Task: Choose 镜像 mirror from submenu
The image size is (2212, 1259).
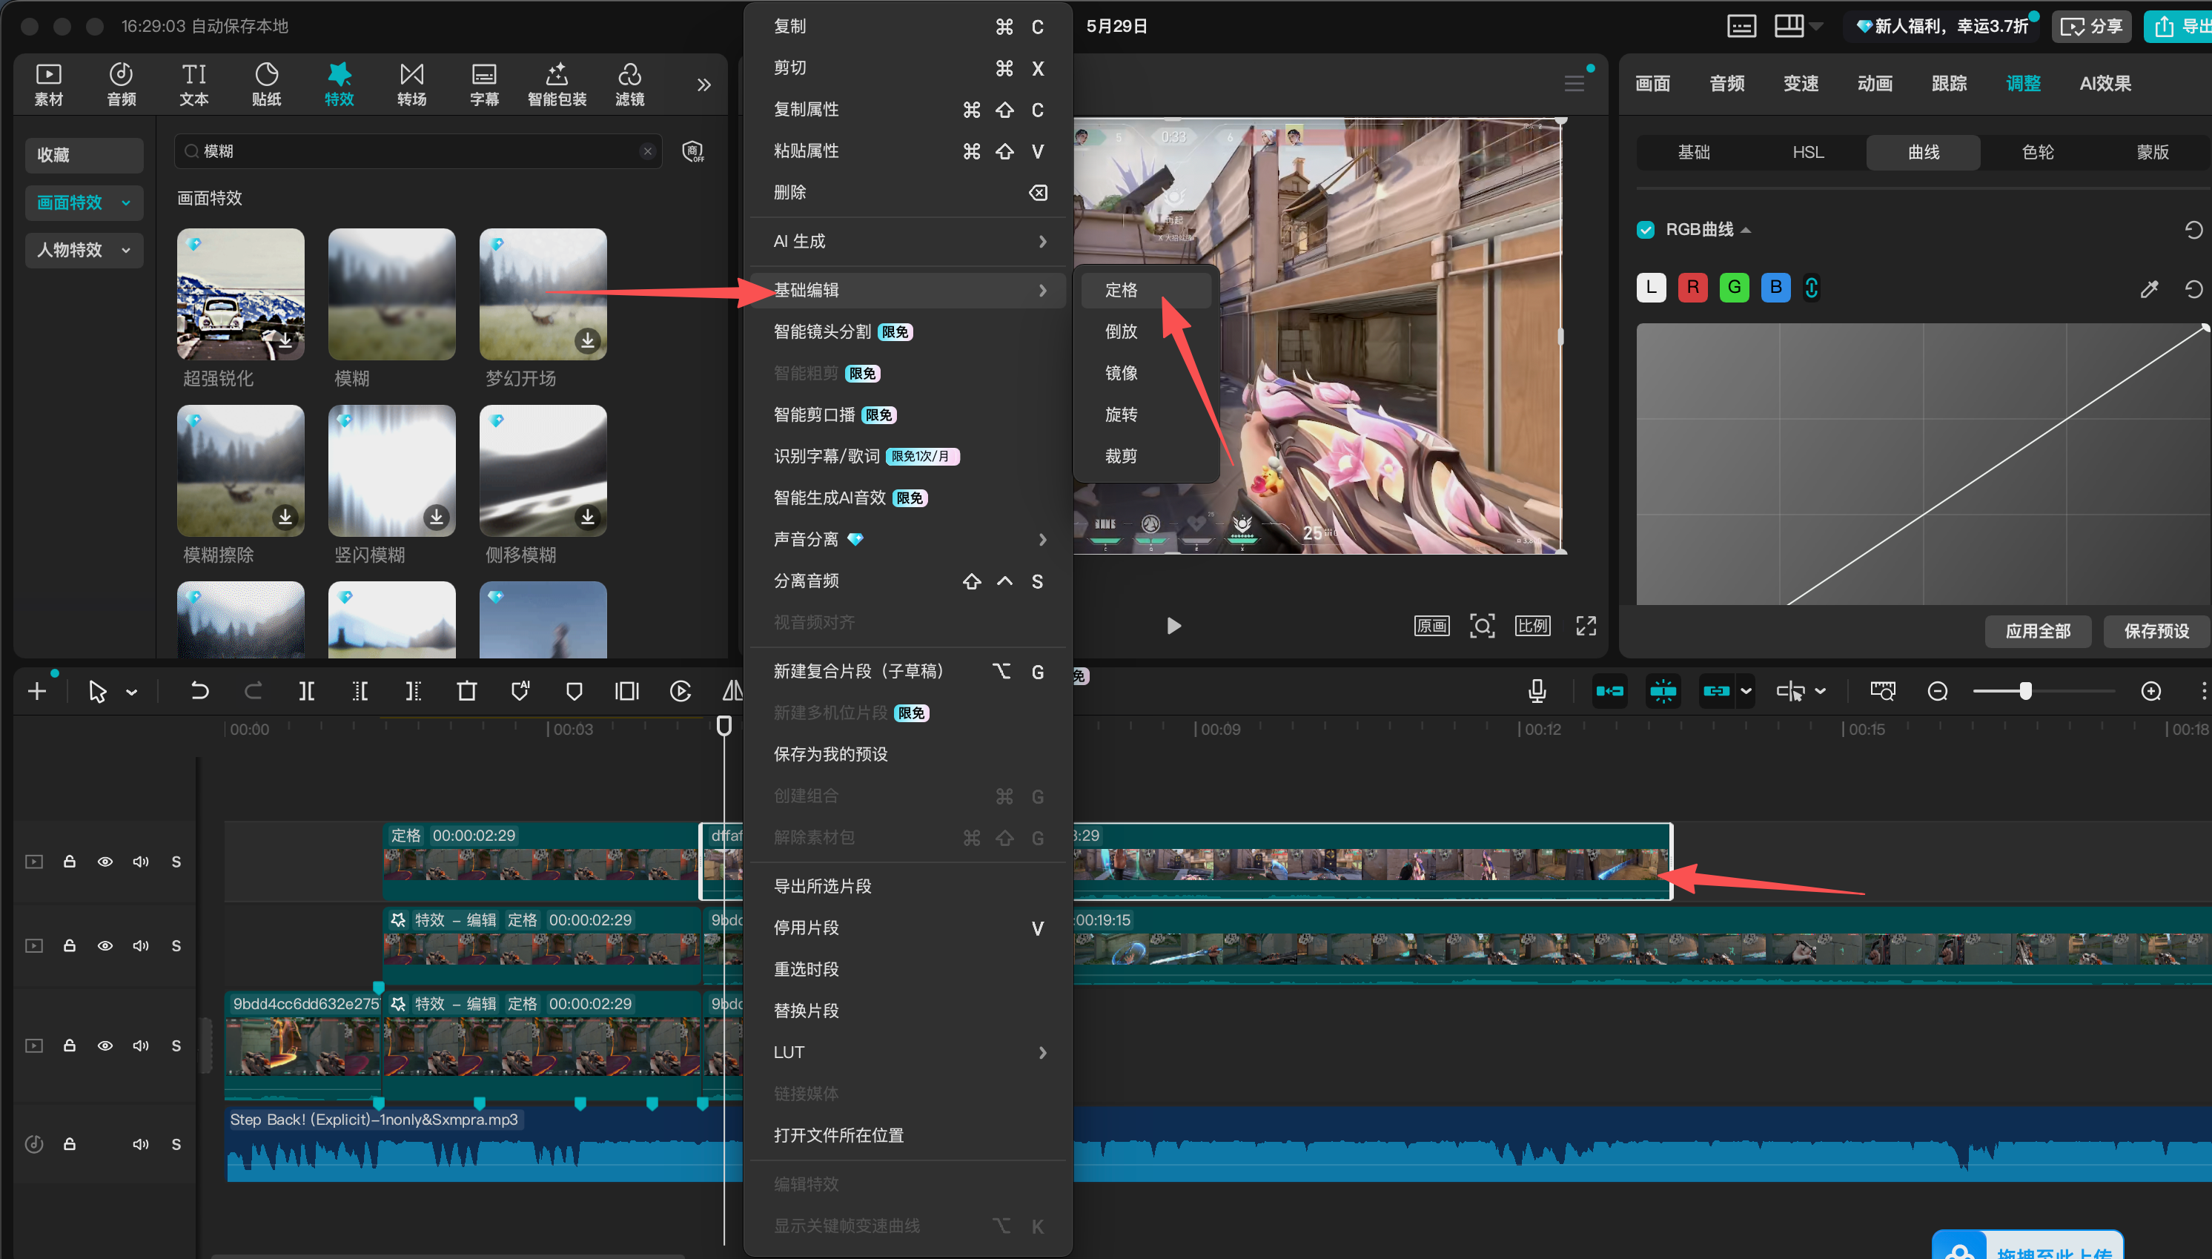Action: 1145,373
